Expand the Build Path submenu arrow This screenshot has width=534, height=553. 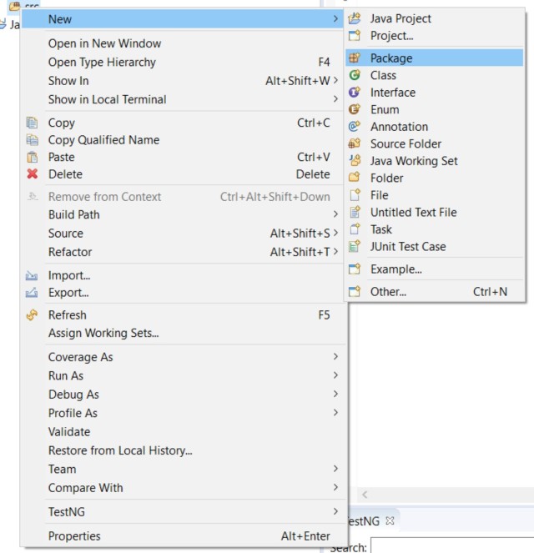click(x=335, y=214)
